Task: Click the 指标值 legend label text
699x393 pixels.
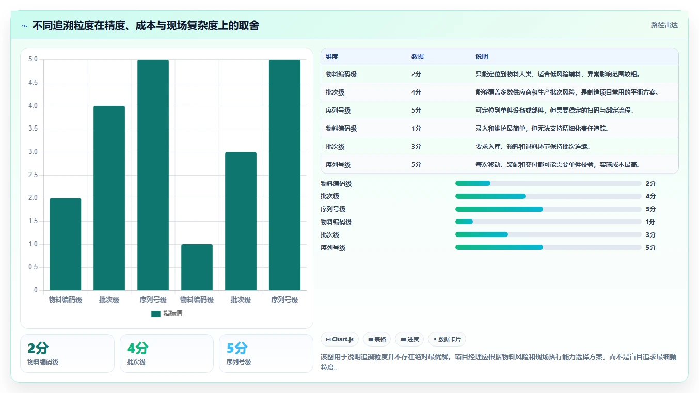Action: pyautogui.click(x=173, y=314)
